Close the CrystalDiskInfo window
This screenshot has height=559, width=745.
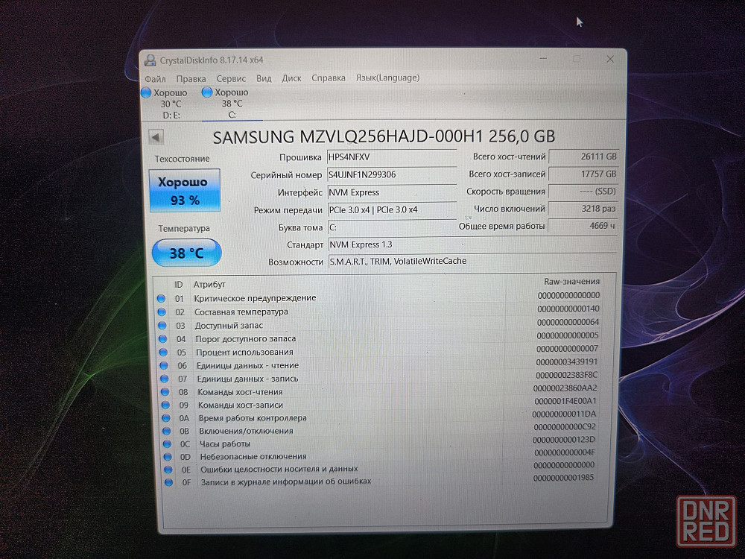point(610,59)
